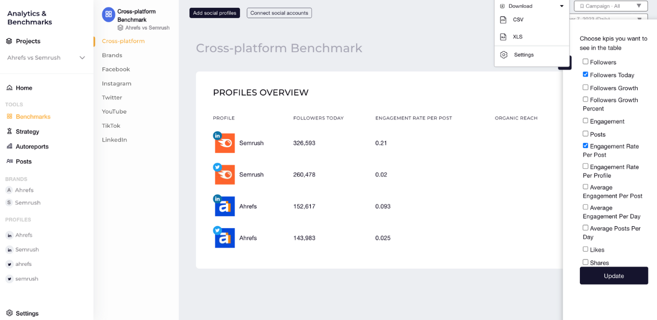Tick Average Engagement Per Post checkbox
The height and width of the screenshot is (320, 657).
coord(586,187)
